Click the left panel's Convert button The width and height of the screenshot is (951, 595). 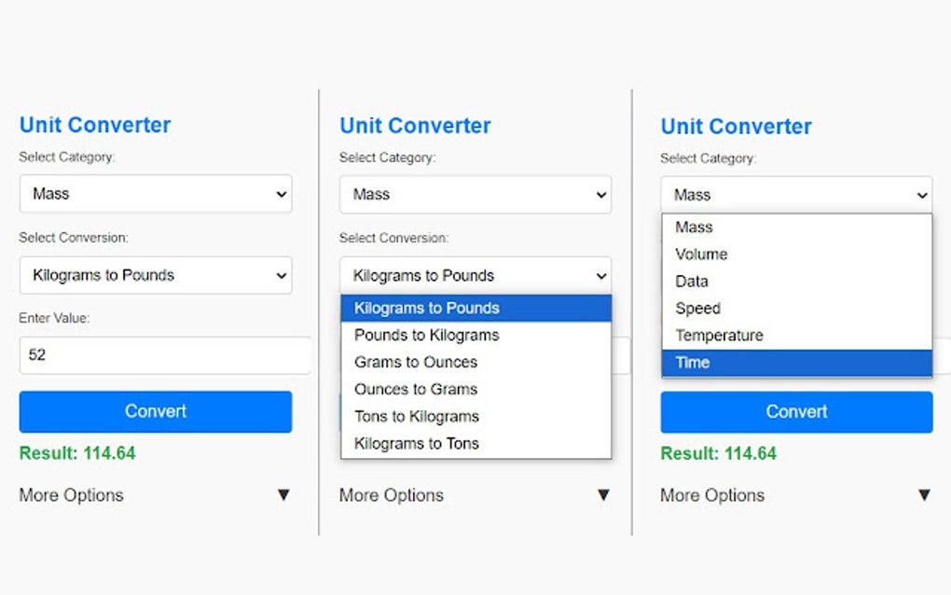click(155, 411)
